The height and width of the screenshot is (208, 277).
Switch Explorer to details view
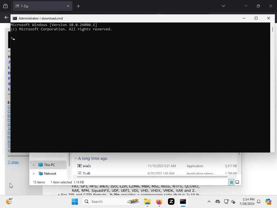click(231, 182)
